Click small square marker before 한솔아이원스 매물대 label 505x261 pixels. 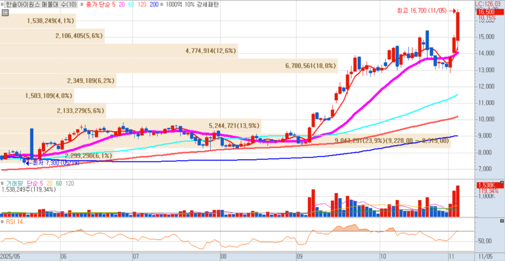tap(2, 5)
